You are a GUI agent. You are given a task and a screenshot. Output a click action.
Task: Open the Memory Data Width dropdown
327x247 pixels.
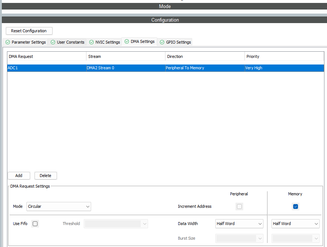coord(295,224)
